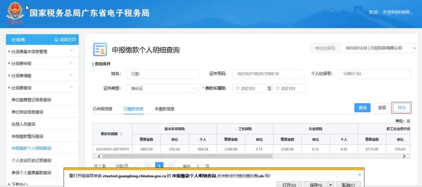Screen dimensions: 422x187
Task: Switch to 已申报信息 tab
Action: [x=102, y=109]
